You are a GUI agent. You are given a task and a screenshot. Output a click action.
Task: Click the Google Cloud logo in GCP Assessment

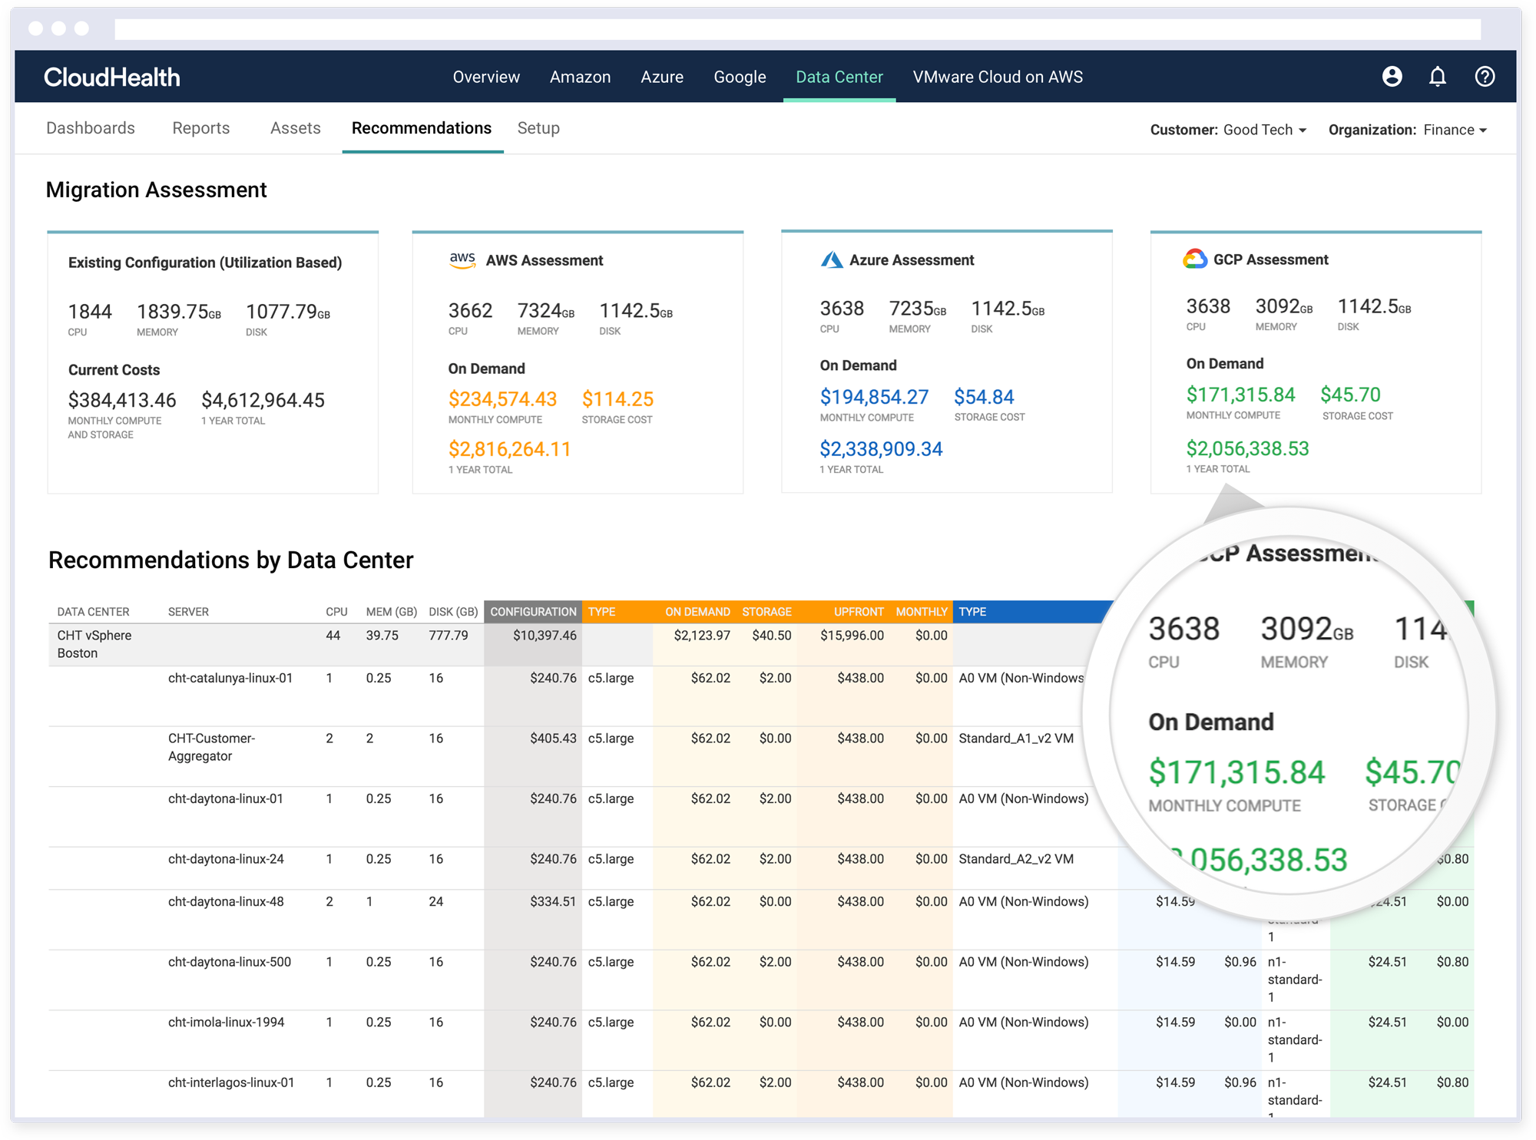pyautogui.click(x=1195, y=259)
